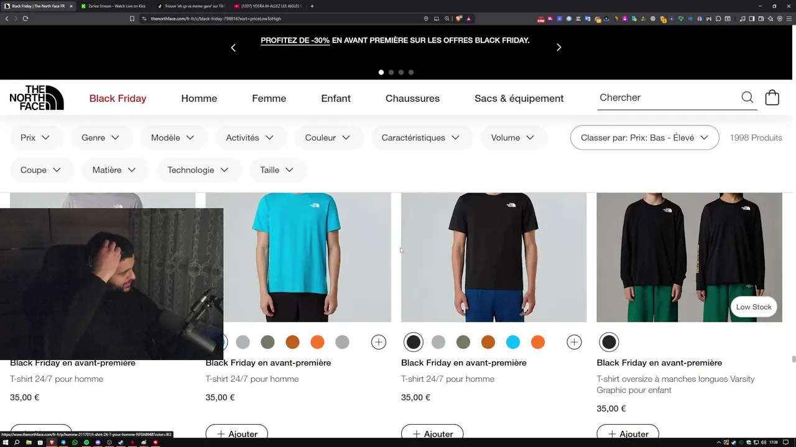This screenshot has width=796, height=447.
Task: Click Ajouter under black T-shirt
Action: (432, 433)
